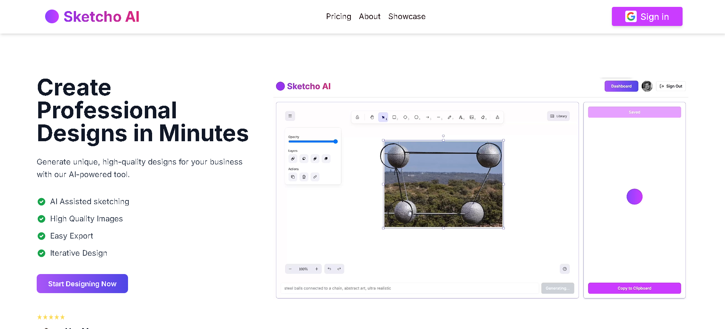
Task: Click the Generating... button
Action: point(558,288)
